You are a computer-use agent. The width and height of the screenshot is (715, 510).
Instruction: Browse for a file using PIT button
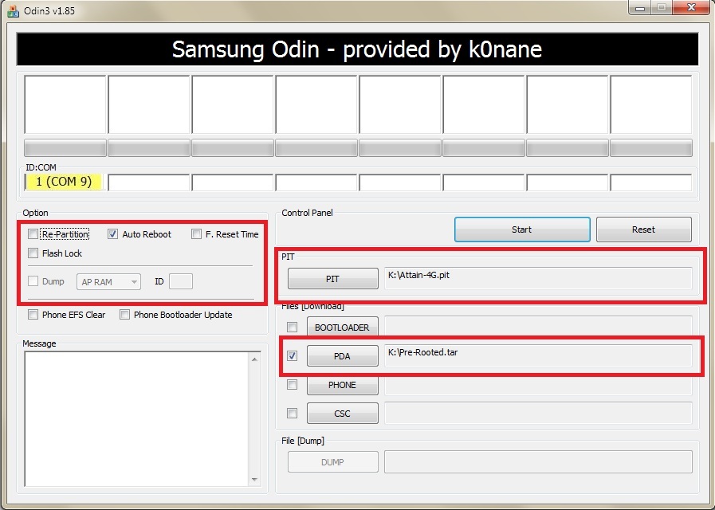(x=332, y=279)
